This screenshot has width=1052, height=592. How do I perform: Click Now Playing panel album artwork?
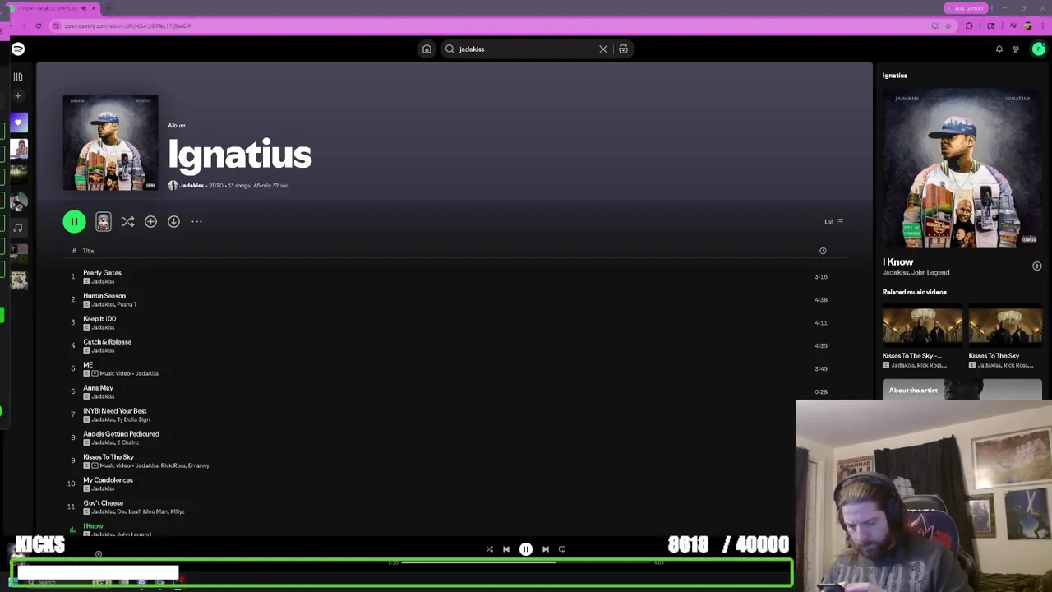[x=962, y=169]
